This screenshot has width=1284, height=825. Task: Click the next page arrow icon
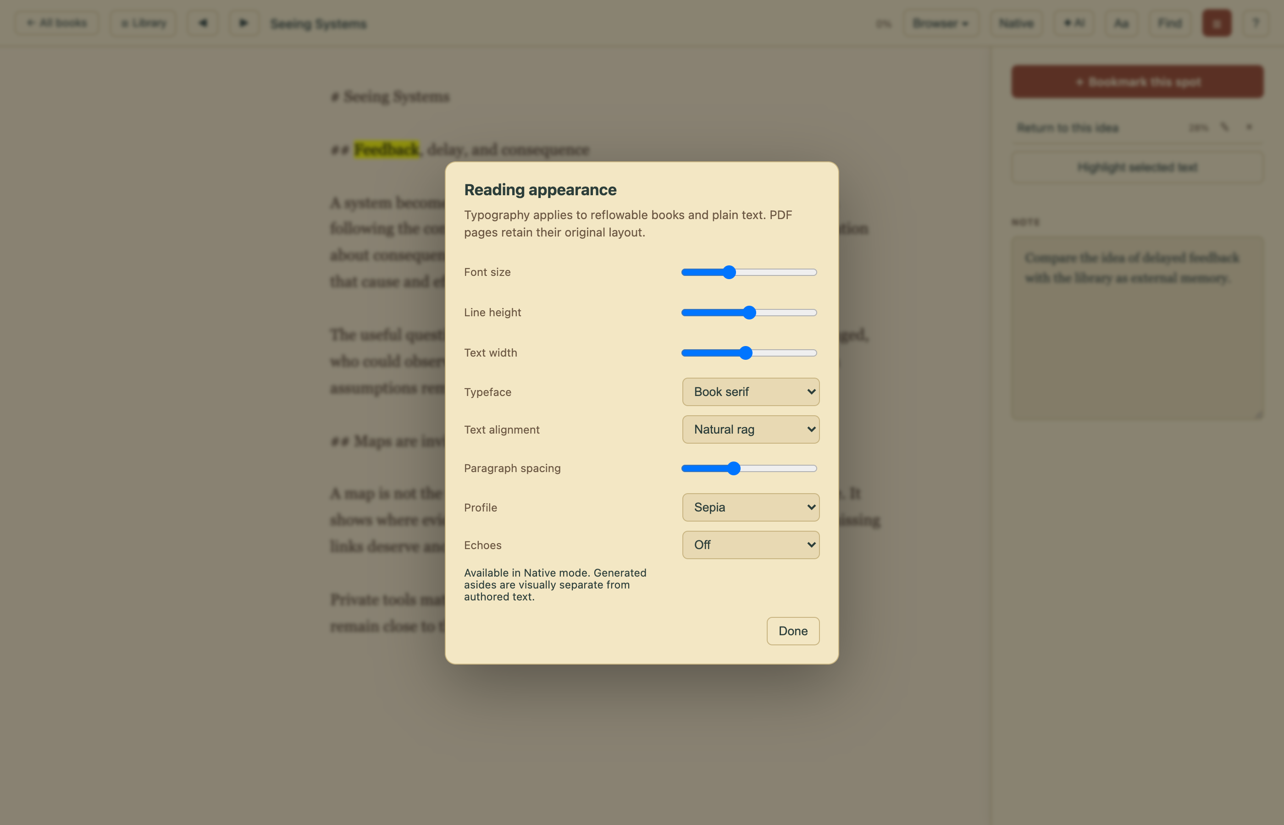click(x=244, y=23)
